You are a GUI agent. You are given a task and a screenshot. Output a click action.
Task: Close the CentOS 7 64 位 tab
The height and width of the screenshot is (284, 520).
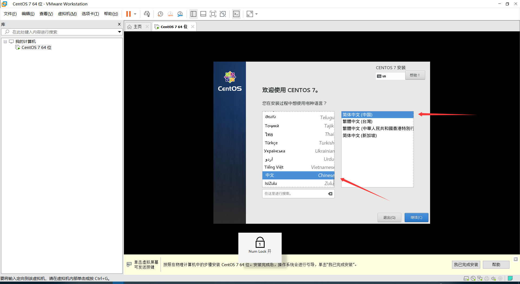click(x=193, y=26)
